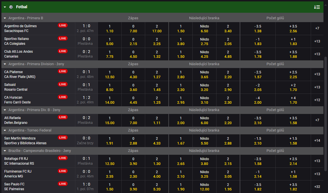Click the sort order icon in Fotbal header

click(x=317, y=7)
